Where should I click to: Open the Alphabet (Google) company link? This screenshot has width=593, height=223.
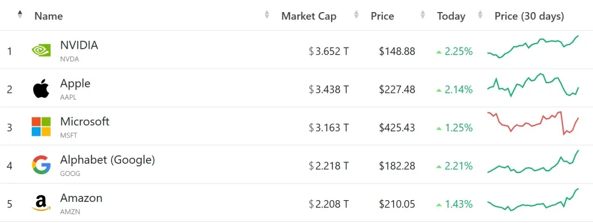pos(107,160)
